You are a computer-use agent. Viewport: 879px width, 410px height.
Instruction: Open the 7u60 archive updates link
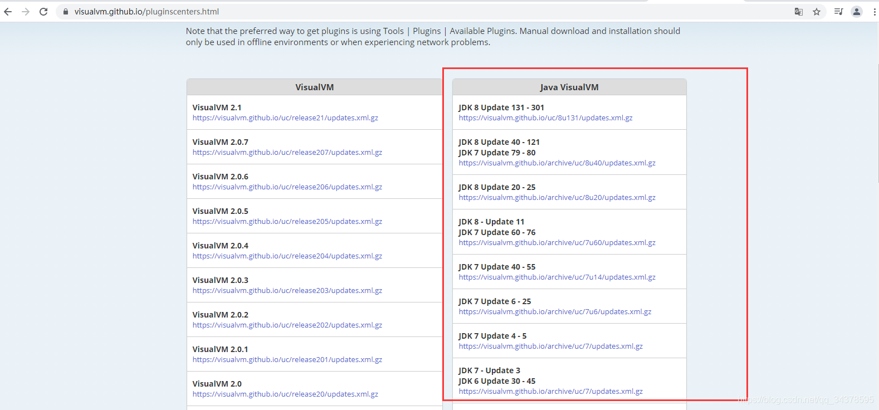coord(557,243)
